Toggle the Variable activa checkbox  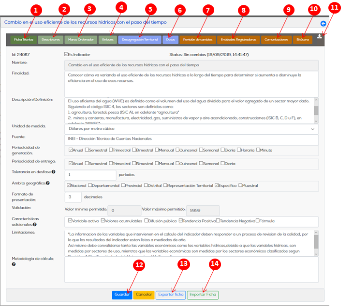[70, 220]
